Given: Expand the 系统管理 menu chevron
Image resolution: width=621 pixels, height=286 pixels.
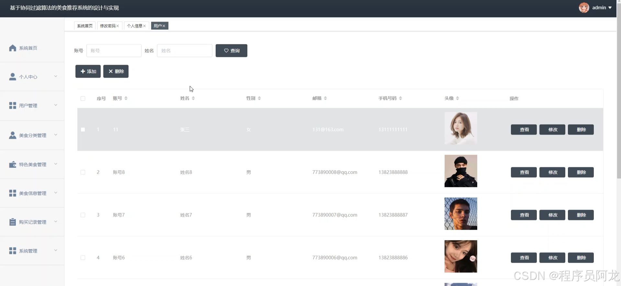Looking at the screenshot, I should tap(56, 250).
